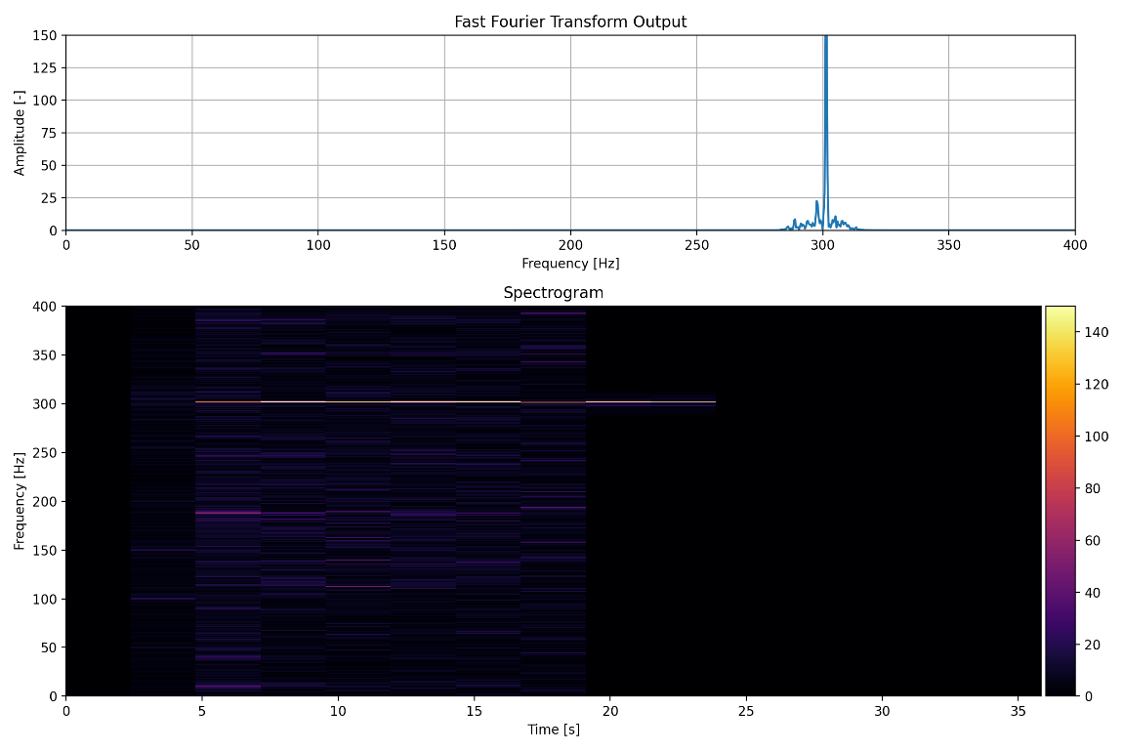Click colorbar tick label 140
The height and width of the screenshot is (751, 1123).
tap(1097, 332)
